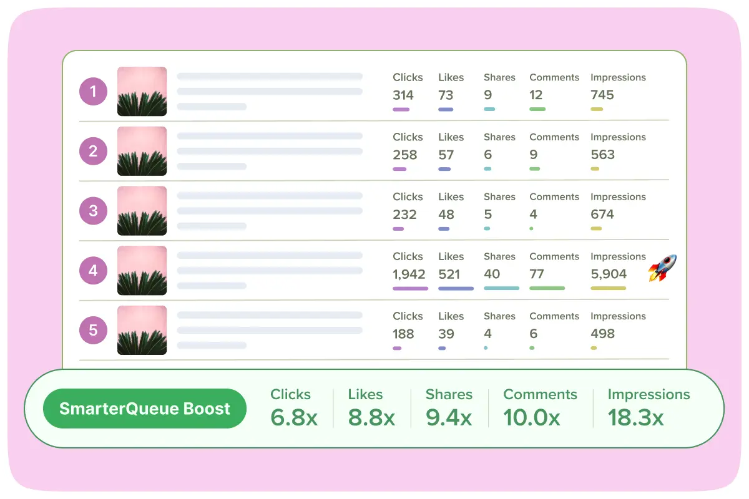
Task: Click the rocket icon on row 4
Action: pos(662,268)
